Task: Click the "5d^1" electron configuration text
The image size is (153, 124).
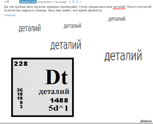Action: 58,108
